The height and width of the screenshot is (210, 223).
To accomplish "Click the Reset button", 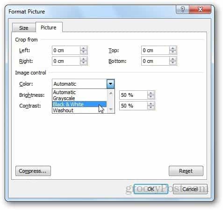I will (186, 171).
